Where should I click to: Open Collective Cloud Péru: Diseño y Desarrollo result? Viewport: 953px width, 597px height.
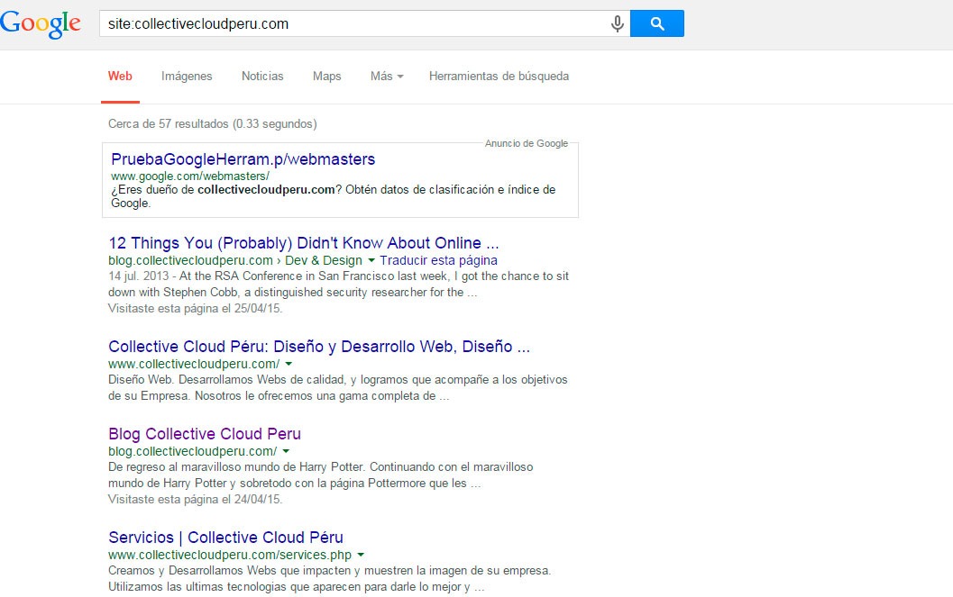tap(319, 347)
